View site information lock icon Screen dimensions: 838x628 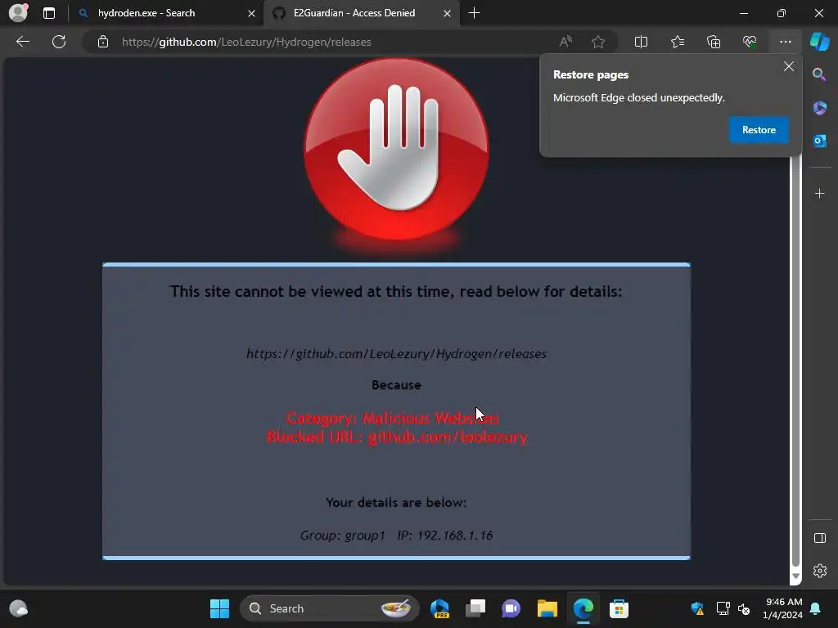point(103,42)
